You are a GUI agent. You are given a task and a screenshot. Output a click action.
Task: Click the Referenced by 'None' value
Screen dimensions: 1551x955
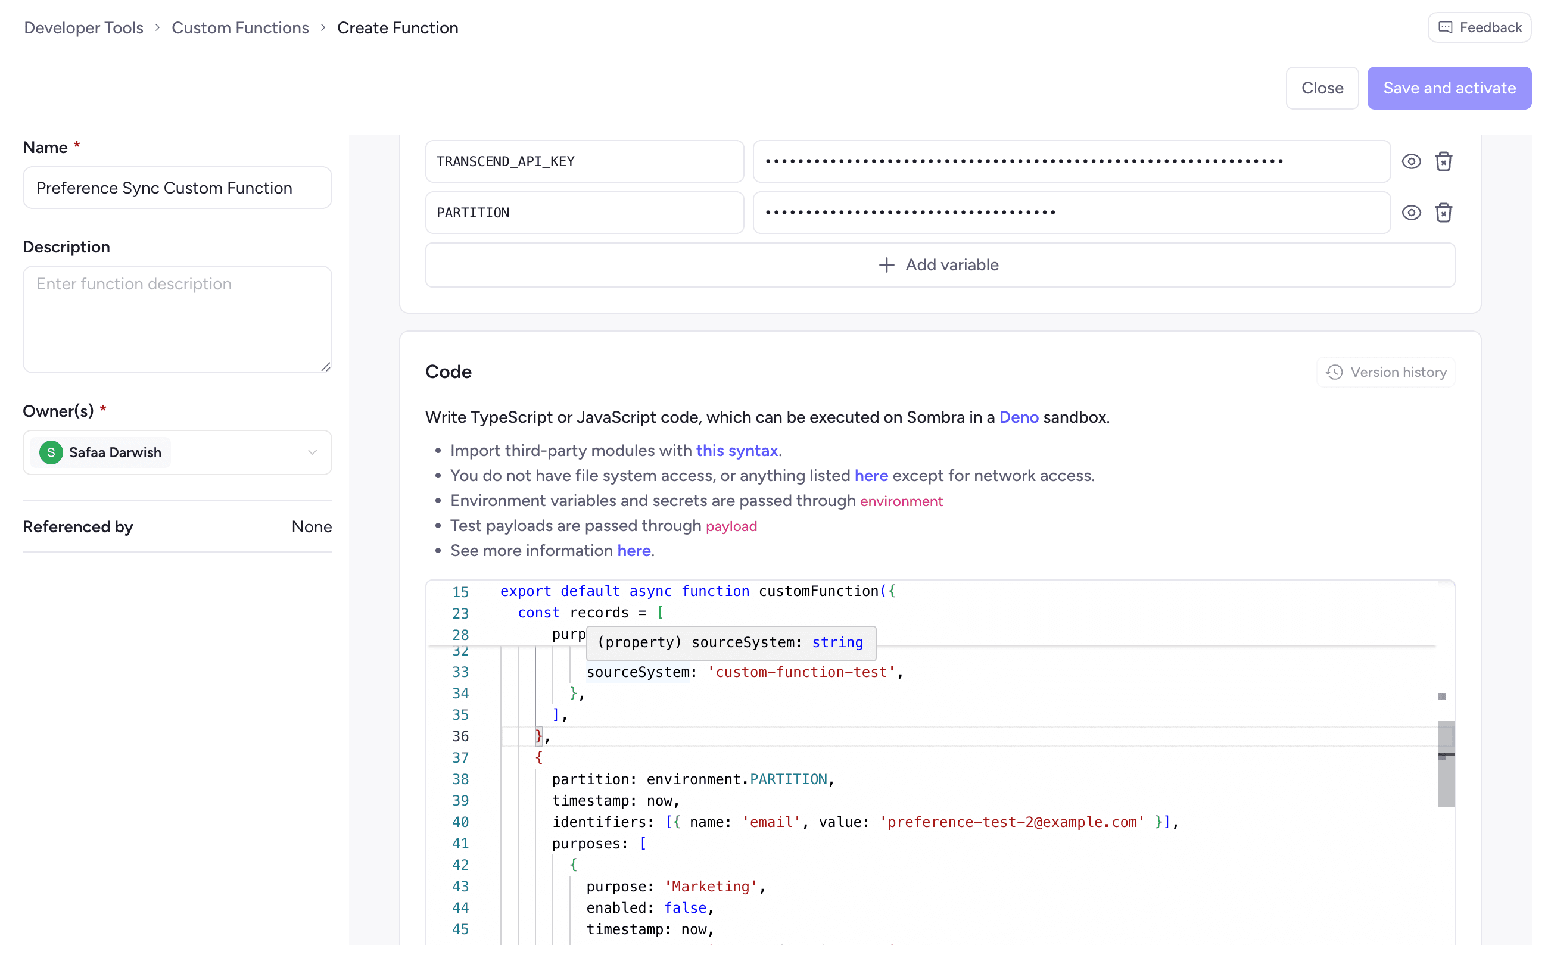312,527
